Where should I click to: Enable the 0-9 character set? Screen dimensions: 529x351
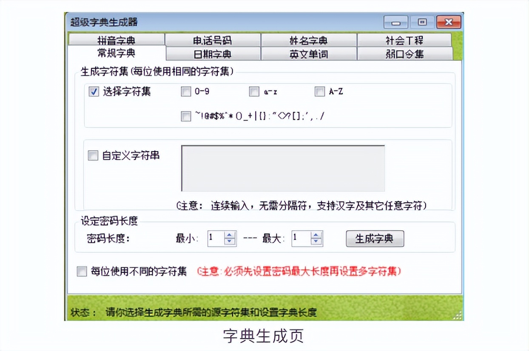coord(186,91)
